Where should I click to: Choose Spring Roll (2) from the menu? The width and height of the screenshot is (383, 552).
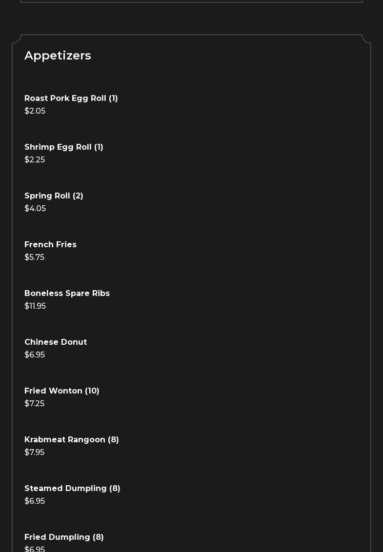point(54,196)
